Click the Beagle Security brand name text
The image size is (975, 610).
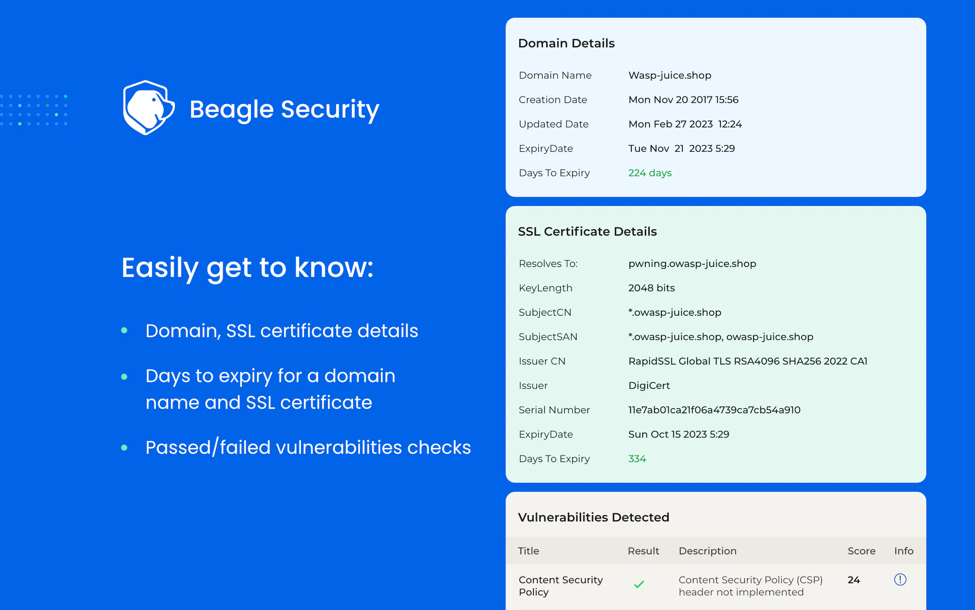pyautogui.click(x=284, y=109)
